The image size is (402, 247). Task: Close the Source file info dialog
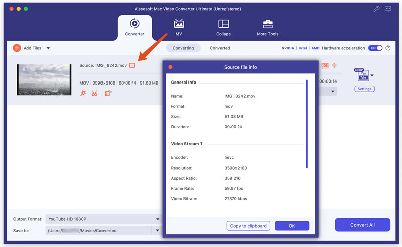coord(170,67)
